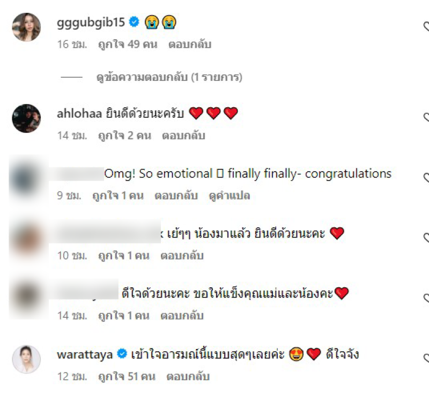Image resolution: width=429 pixels, height=401 pixels.
Task: Tap the heart next to the 'Omg! So emotional' comment
Action: [x=426, y=178]
